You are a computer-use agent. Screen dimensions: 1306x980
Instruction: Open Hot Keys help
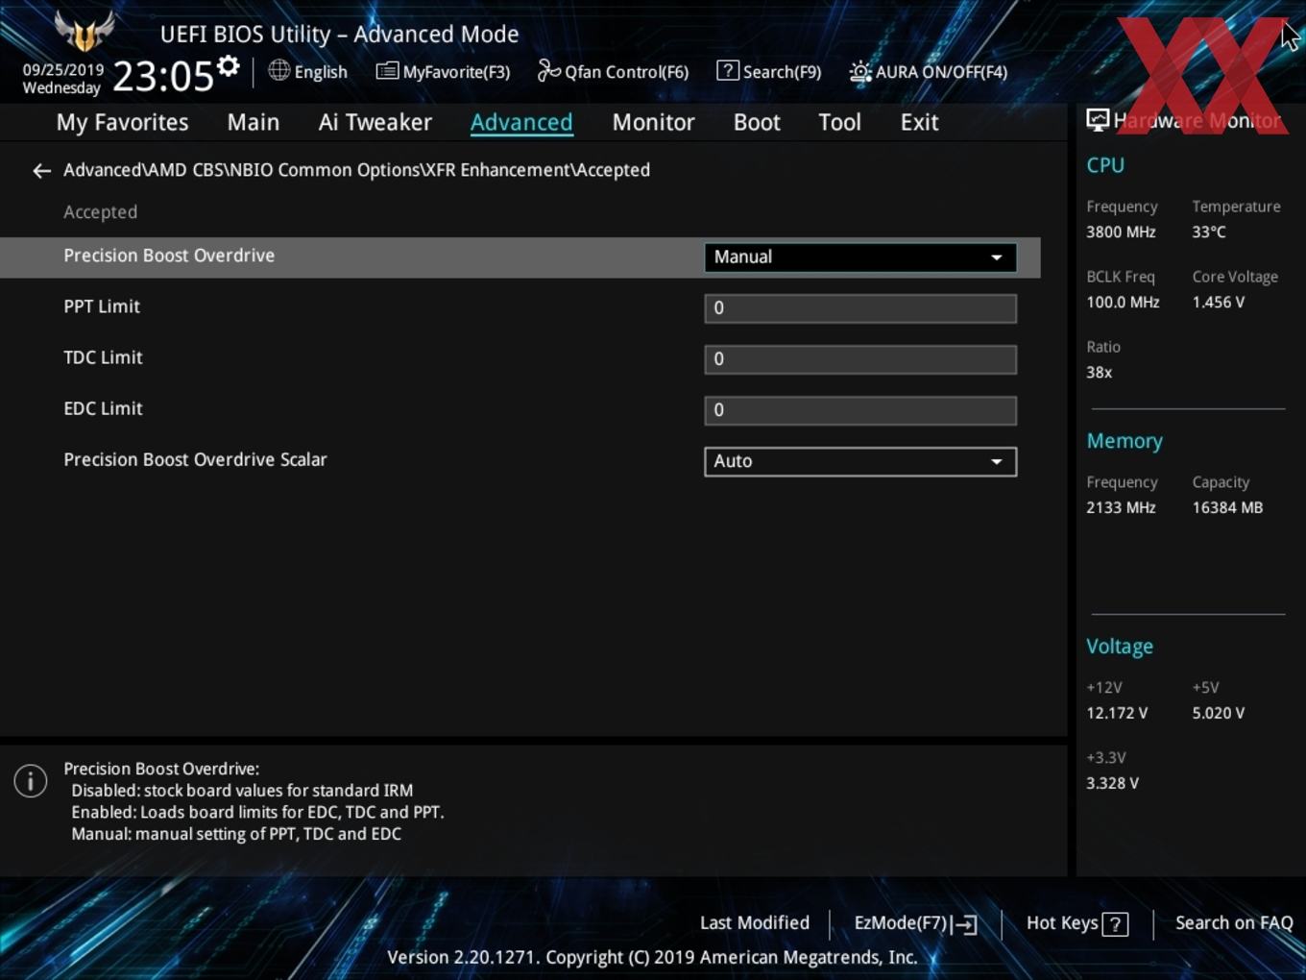tap(1077, 923)
